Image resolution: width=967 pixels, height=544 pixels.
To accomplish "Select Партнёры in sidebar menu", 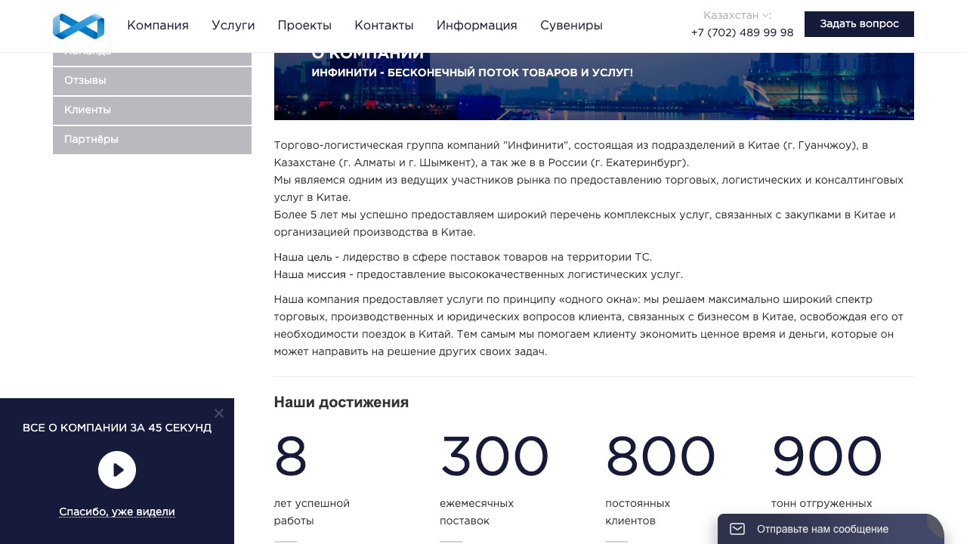I will point(152,140).
